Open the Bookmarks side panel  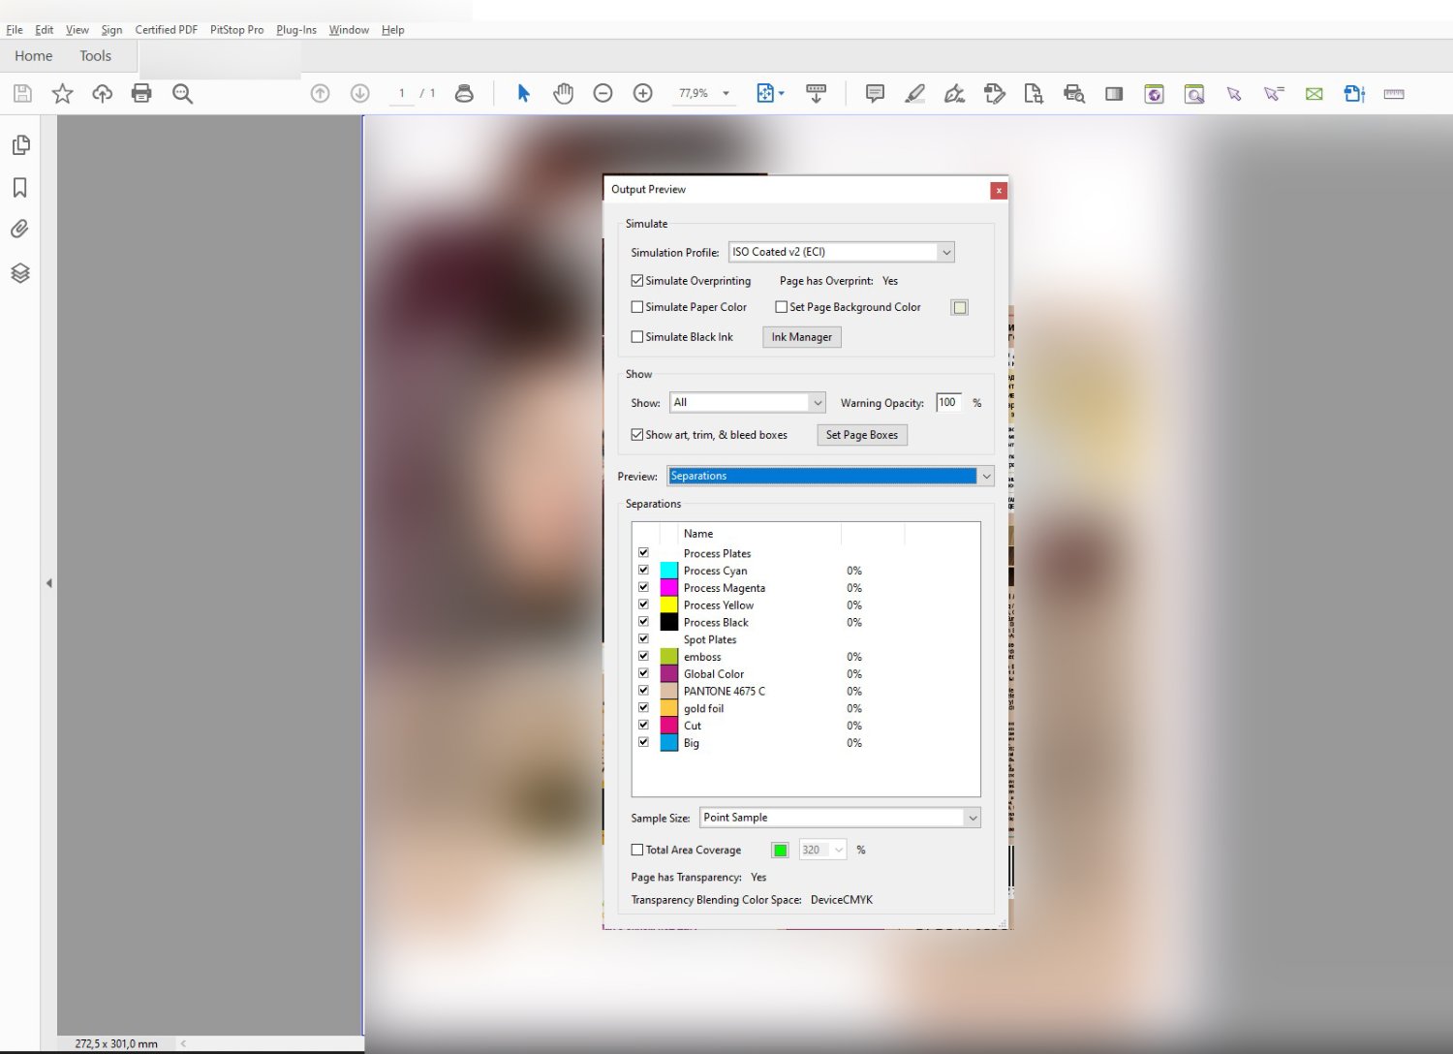point(20,188)
